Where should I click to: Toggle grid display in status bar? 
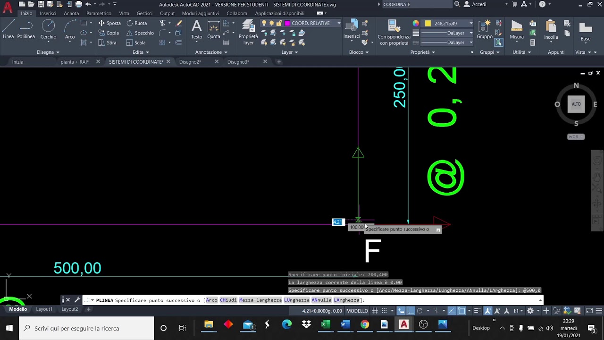click(x=375, y=311)
